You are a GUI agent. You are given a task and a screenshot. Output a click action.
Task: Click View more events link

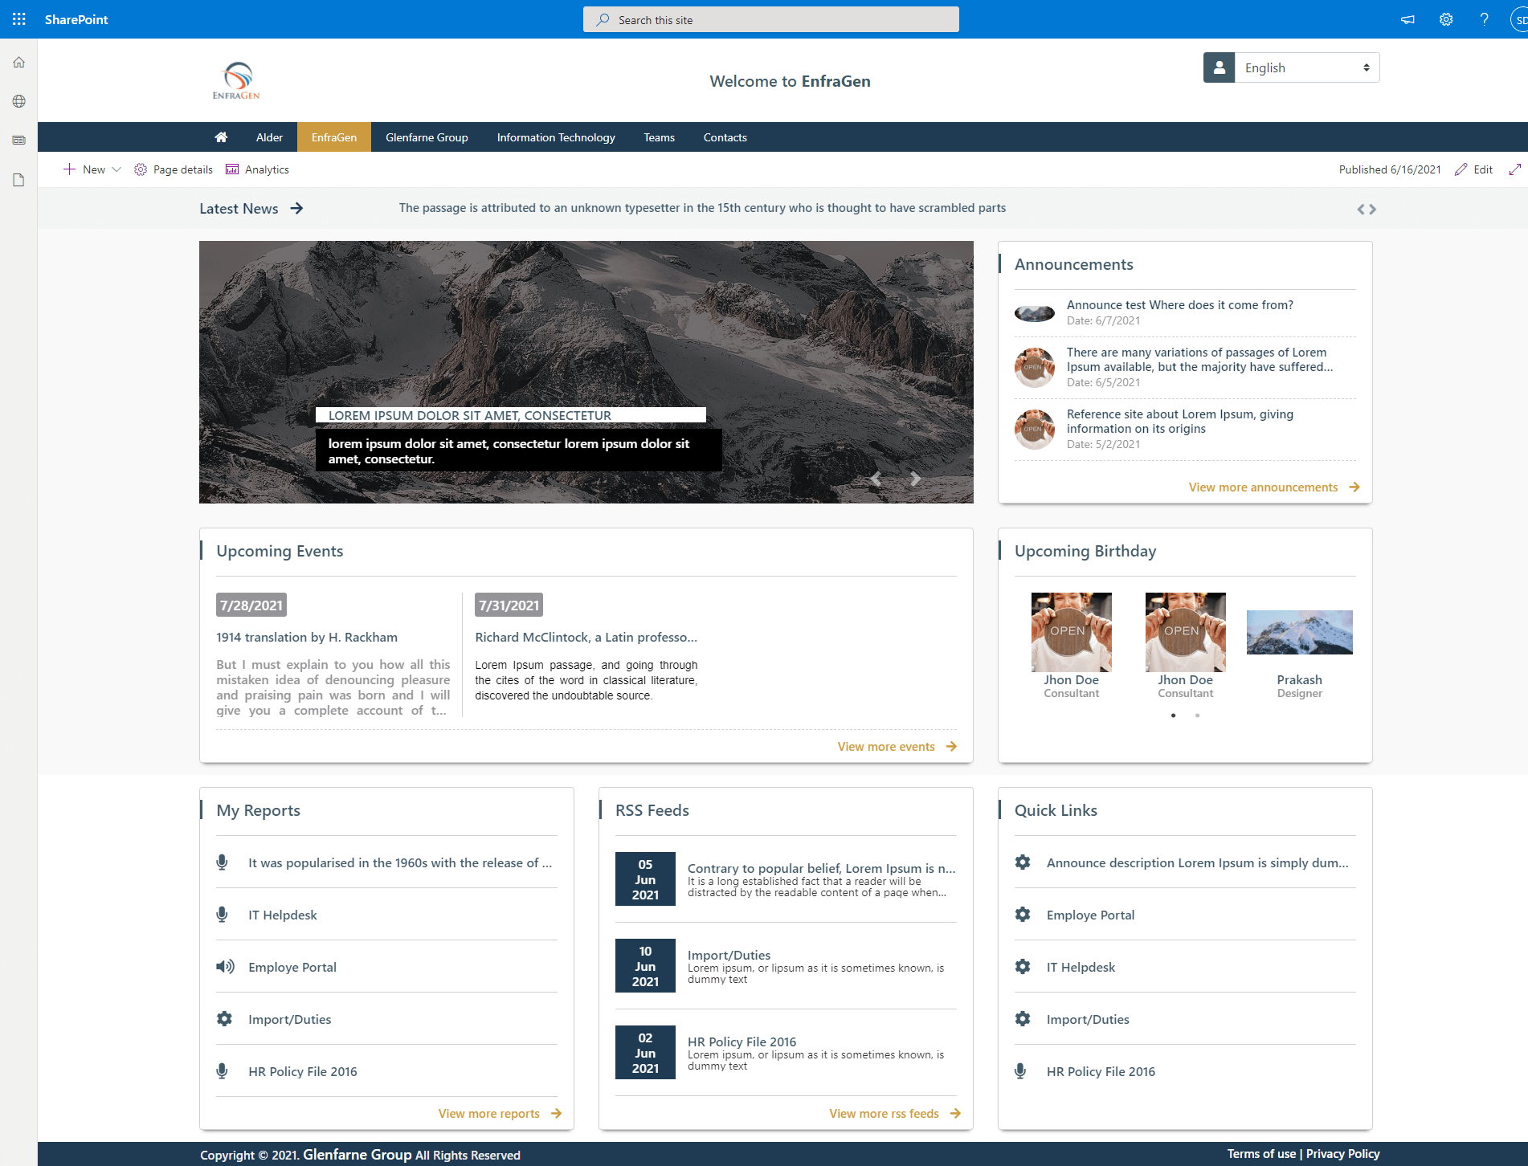tap(897, 747)
